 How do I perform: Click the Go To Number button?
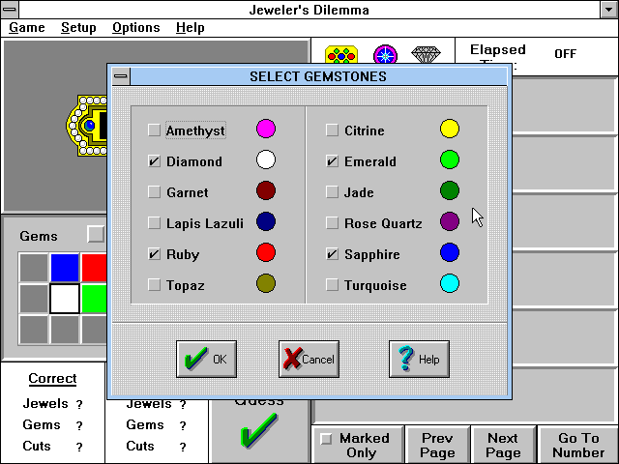tap(578, 445)
